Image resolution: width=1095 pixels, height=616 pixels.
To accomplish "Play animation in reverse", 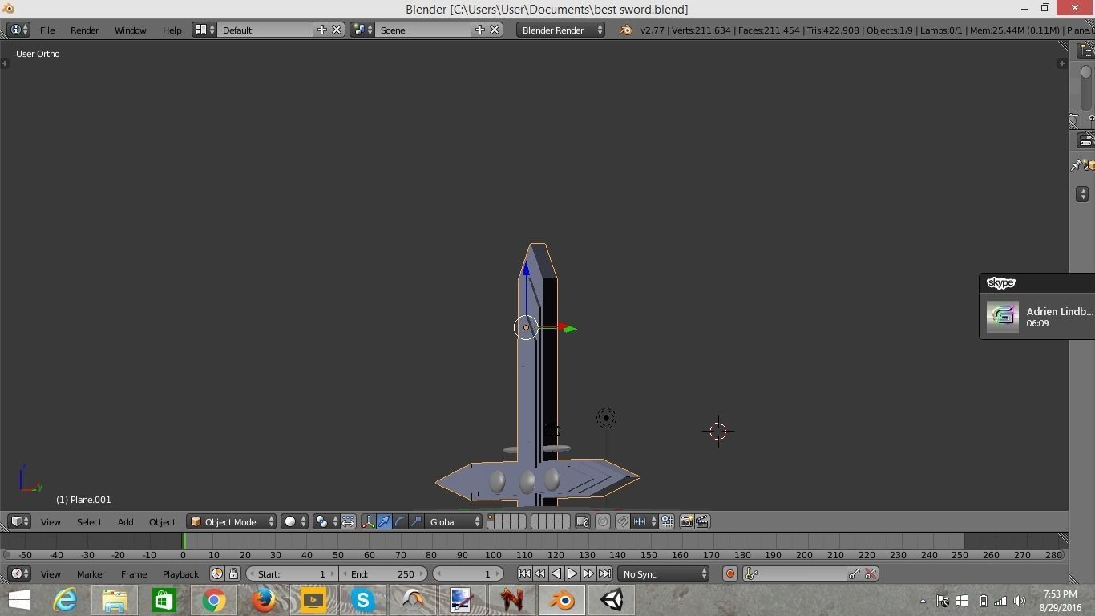I will pos(556,573).
